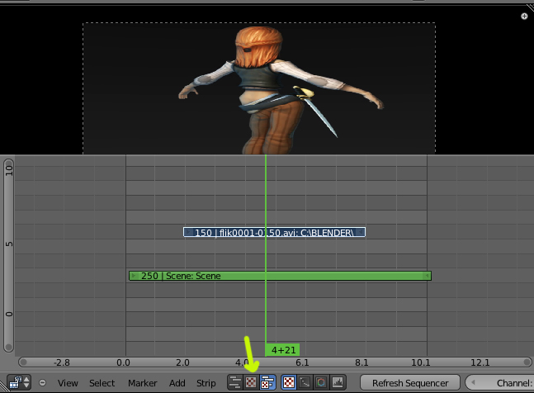Open the Add menu
Viewport: 534px width, 393px height.
(177, 383)
